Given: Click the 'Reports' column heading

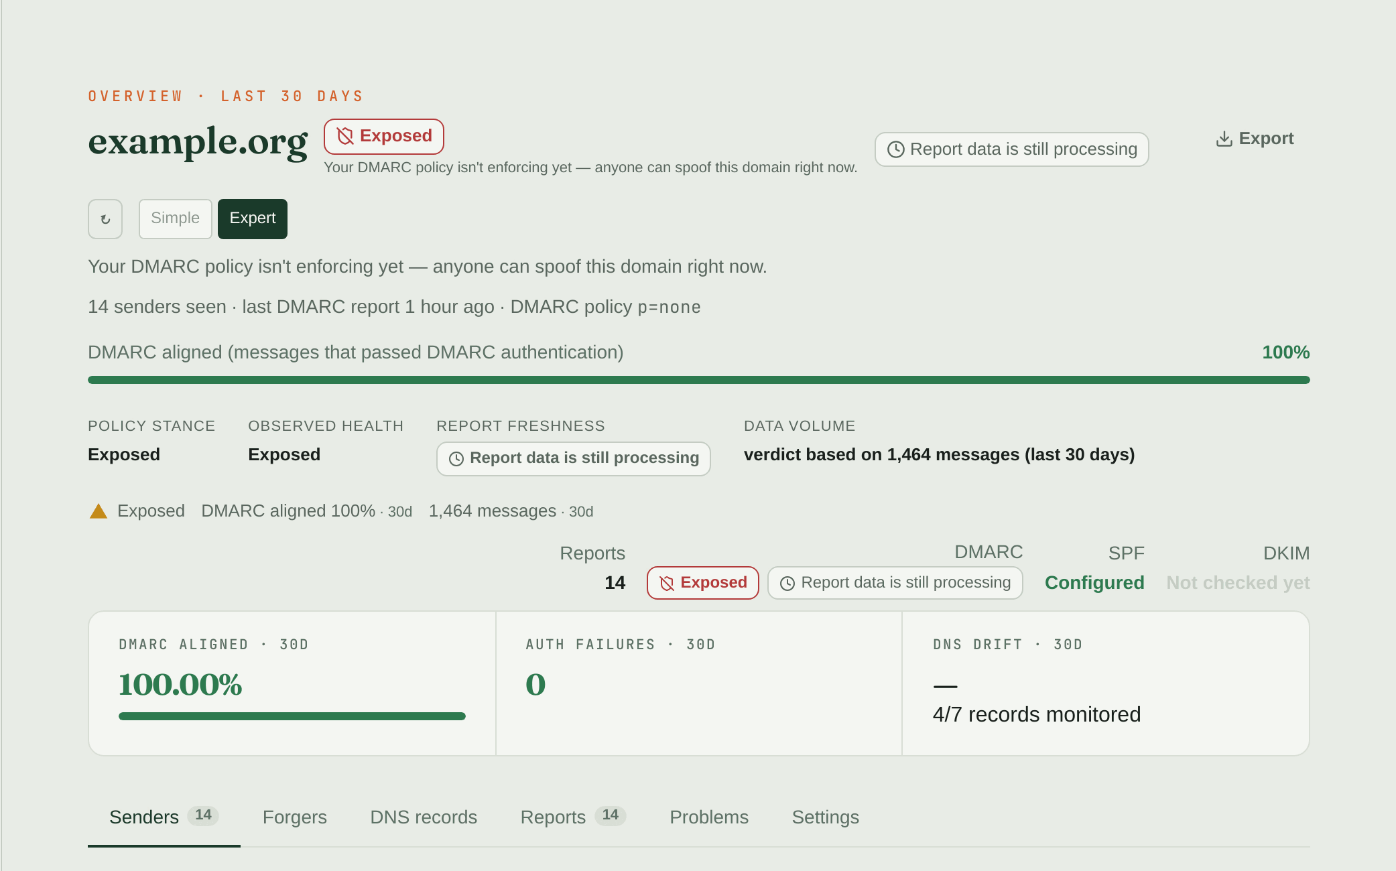Looking at the screenshot, I should [592, 553].
